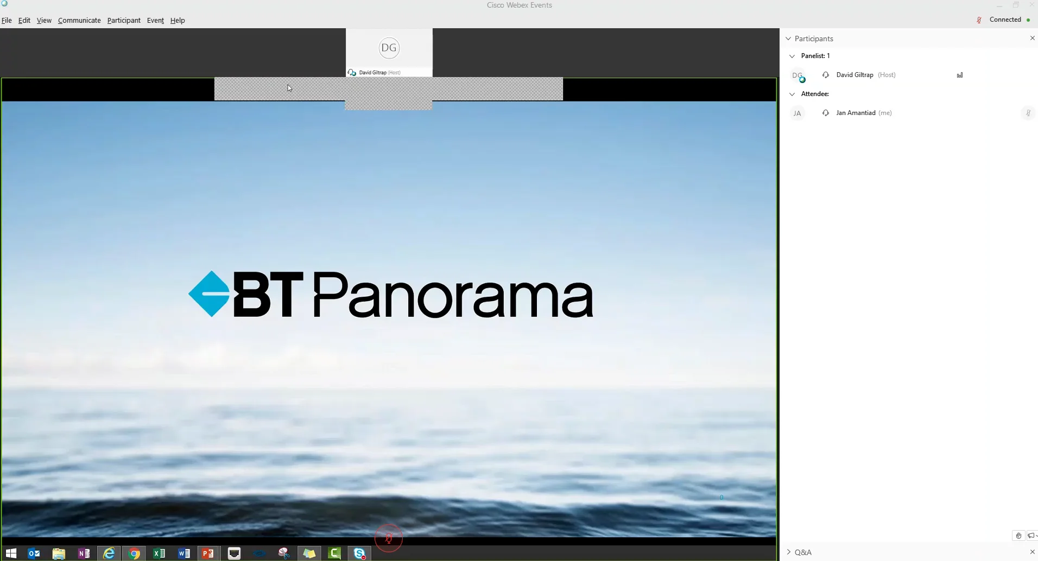Click the raise hand icon near Jan Amantiad
Screen dimensions: 1038x561
(x=1028, y=113)
